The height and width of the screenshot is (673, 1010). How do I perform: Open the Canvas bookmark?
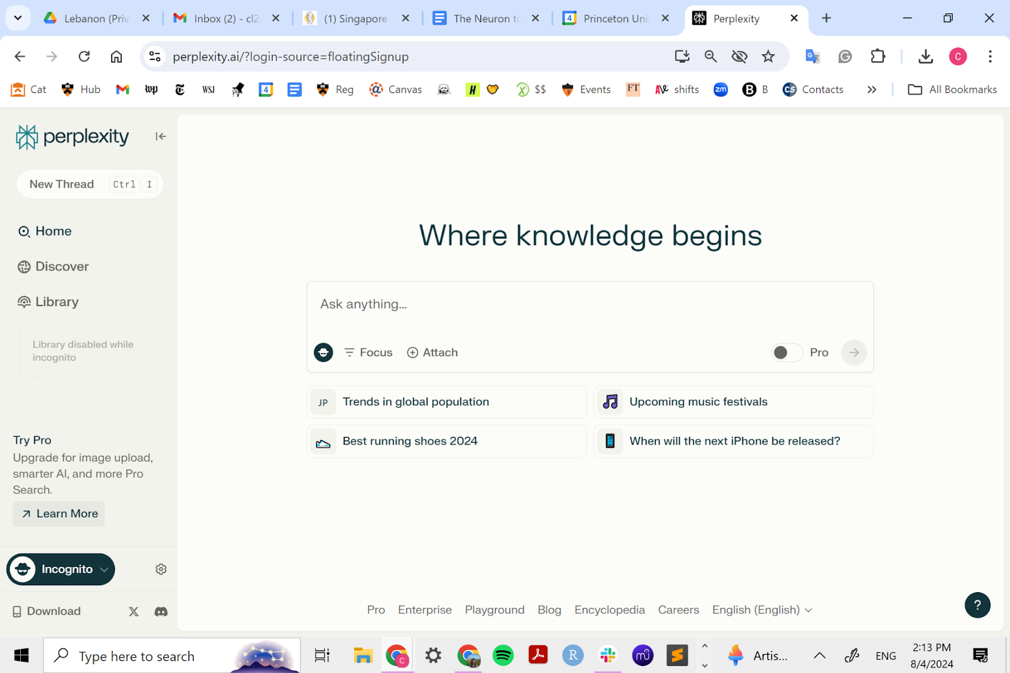pos(396,90)
